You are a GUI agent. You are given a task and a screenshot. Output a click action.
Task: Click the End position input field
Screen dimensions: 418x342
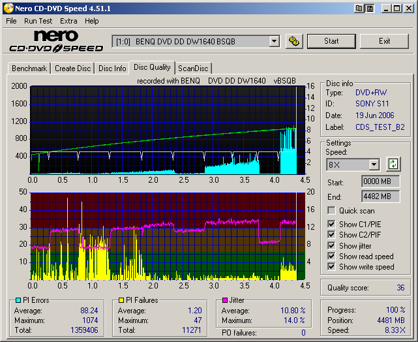point(380,196)
